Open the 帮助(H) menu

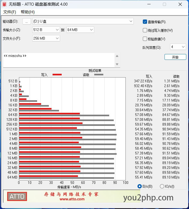click(28, 12)
